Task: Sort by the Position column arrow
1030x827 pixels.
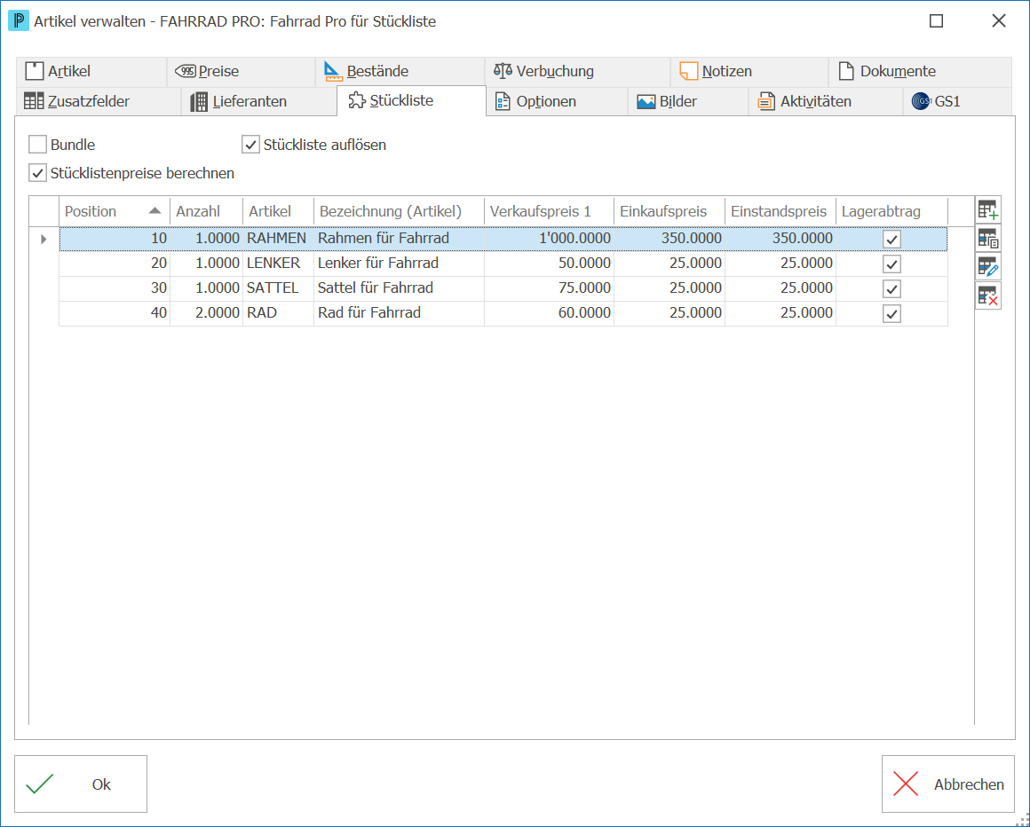Action: [154, 210]
